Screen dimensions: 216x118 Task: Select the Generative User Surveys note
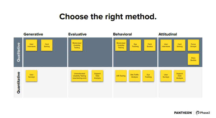(31, 76)
